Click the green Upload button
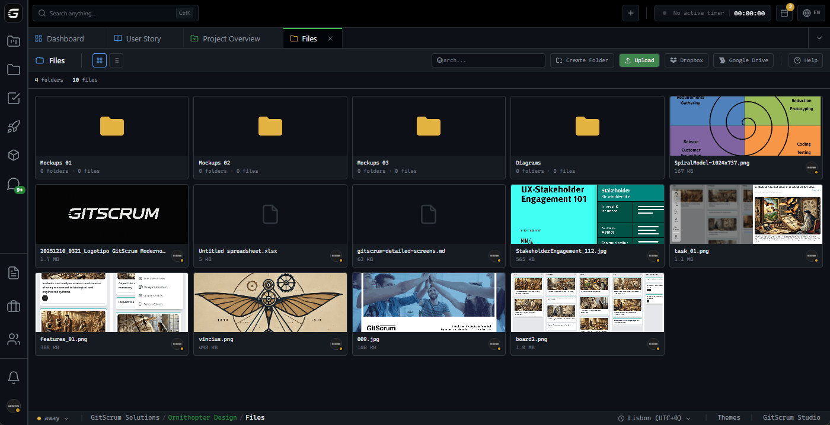The width and height of the screenshot is (830, 425). click(x=639, y=60)
